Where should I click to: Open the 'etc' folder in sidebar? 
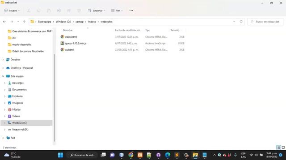(x=12, y=38)
